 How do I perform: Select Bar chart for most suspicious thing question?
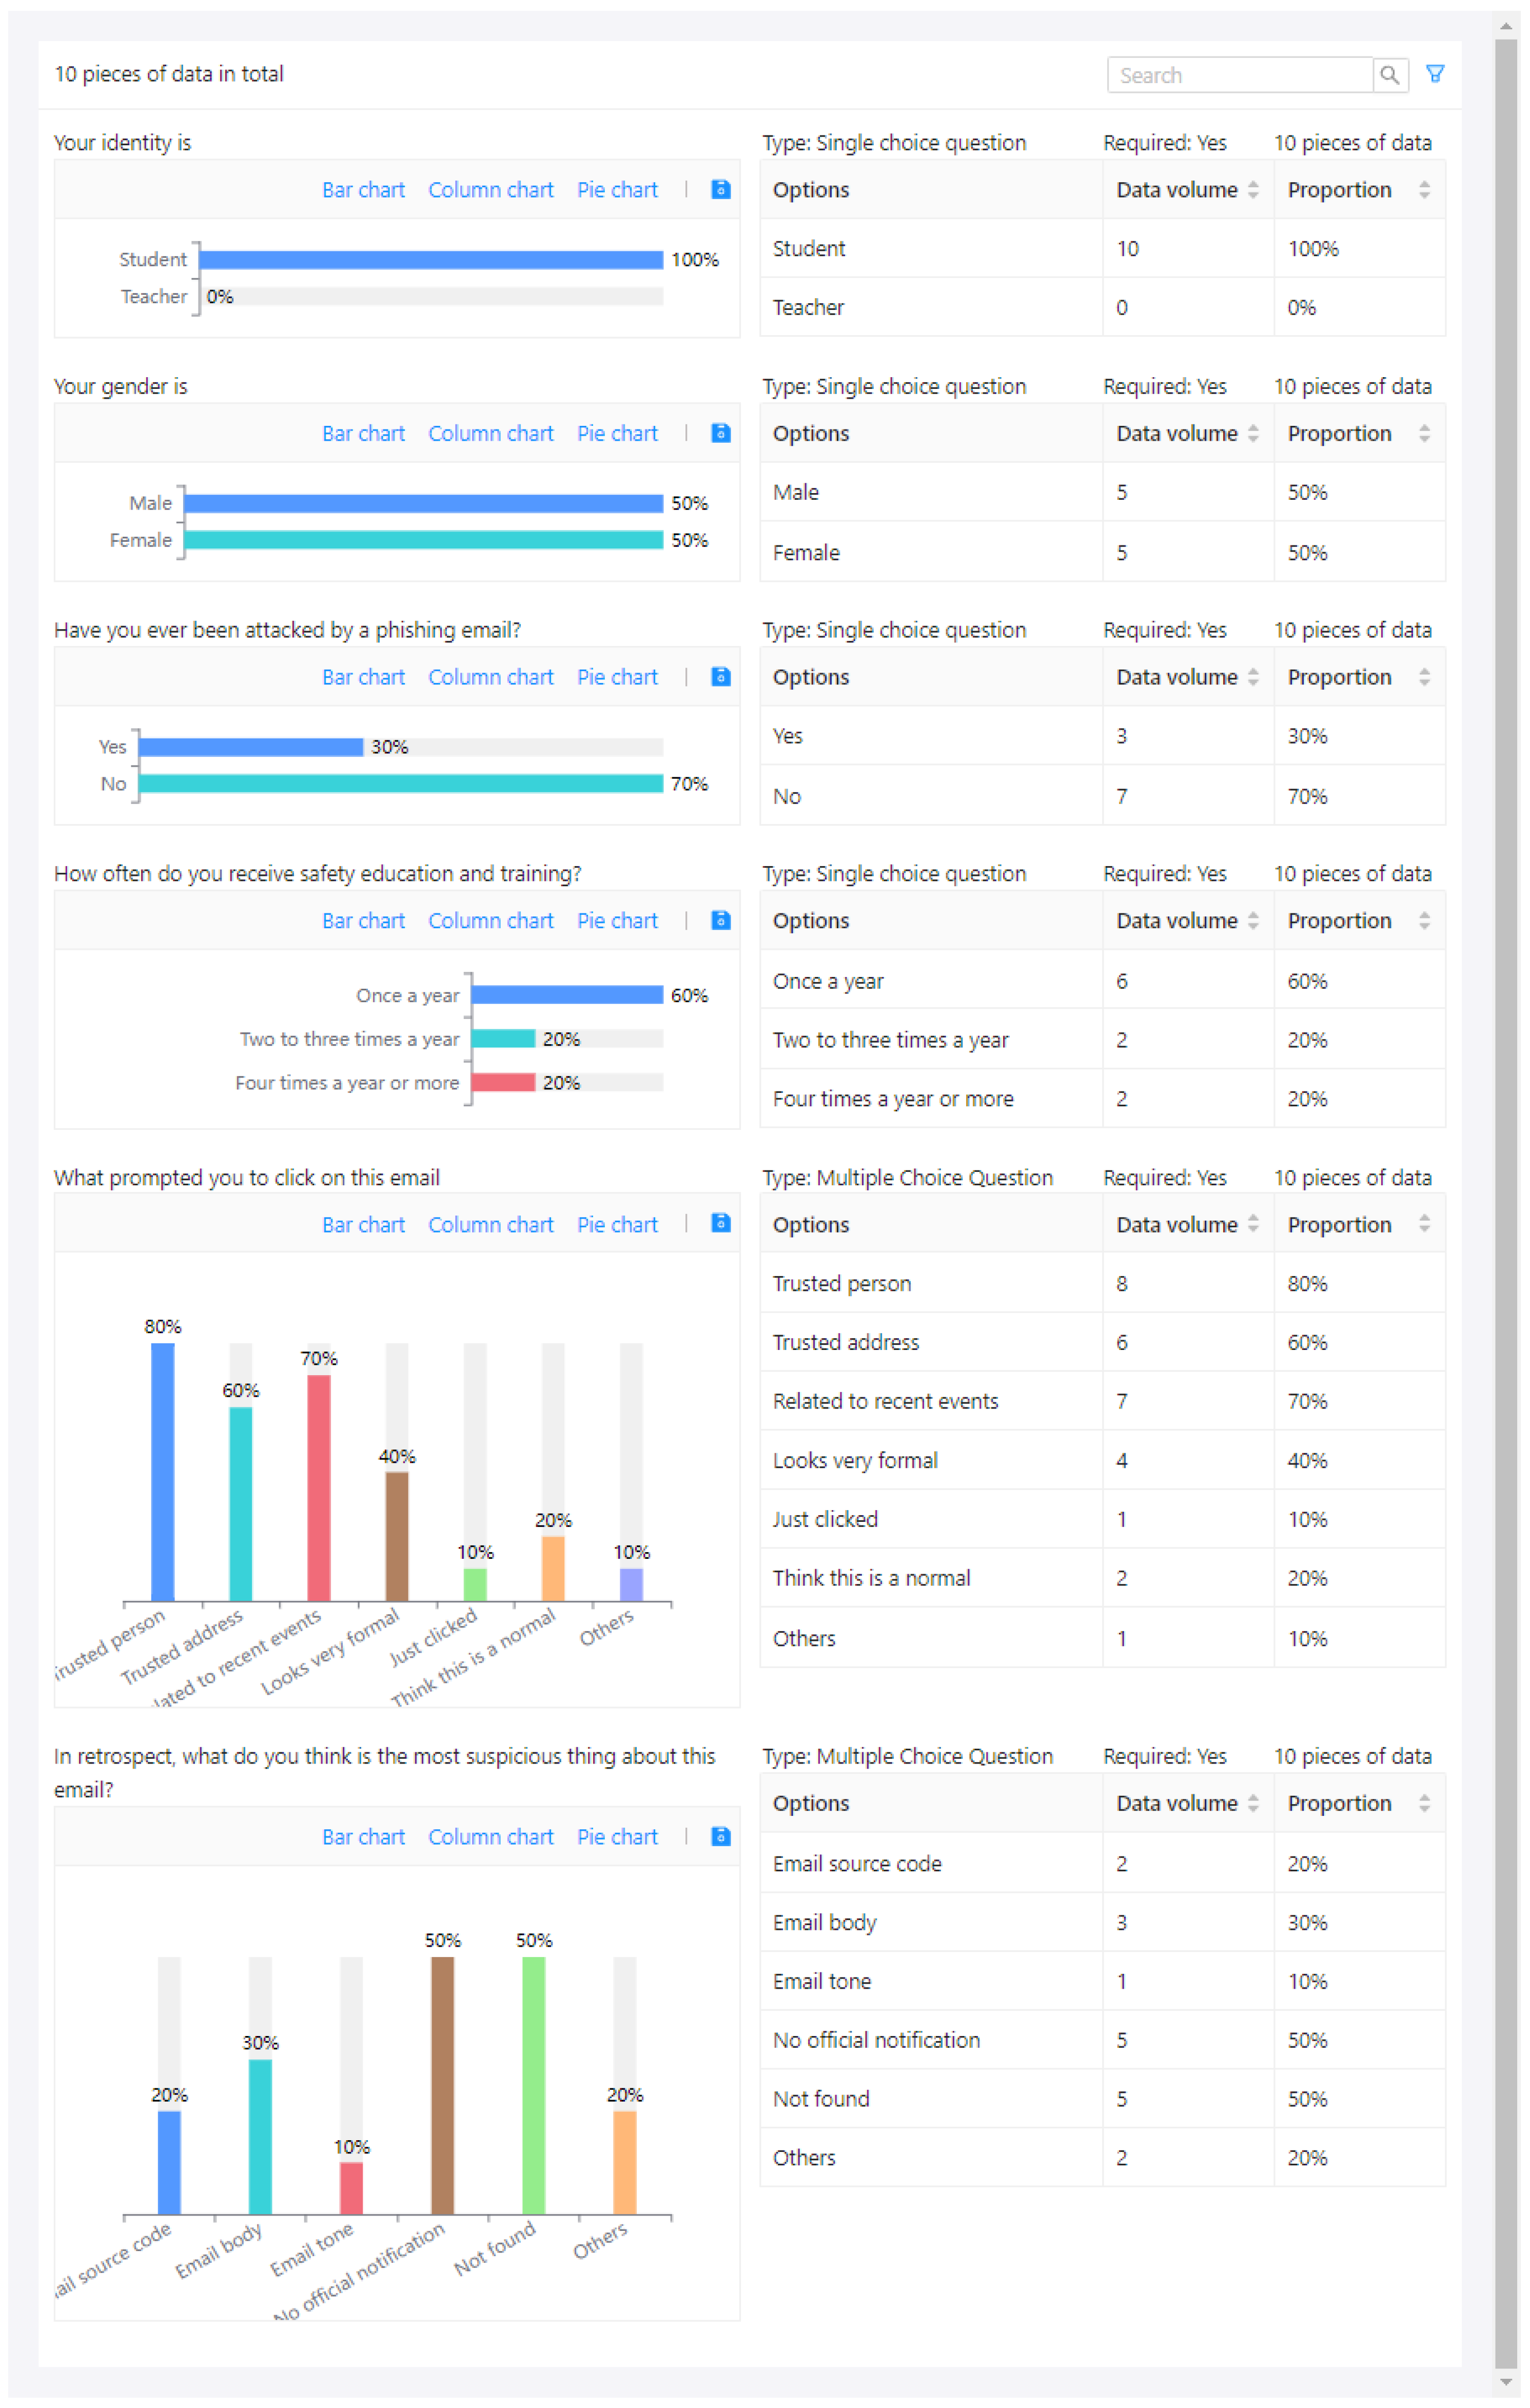[363, 1837]
